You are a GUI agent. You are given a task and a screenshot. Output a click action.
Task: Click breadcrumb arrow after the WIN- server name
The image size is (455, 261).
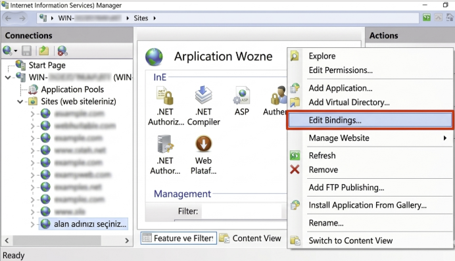coord(128,18)
